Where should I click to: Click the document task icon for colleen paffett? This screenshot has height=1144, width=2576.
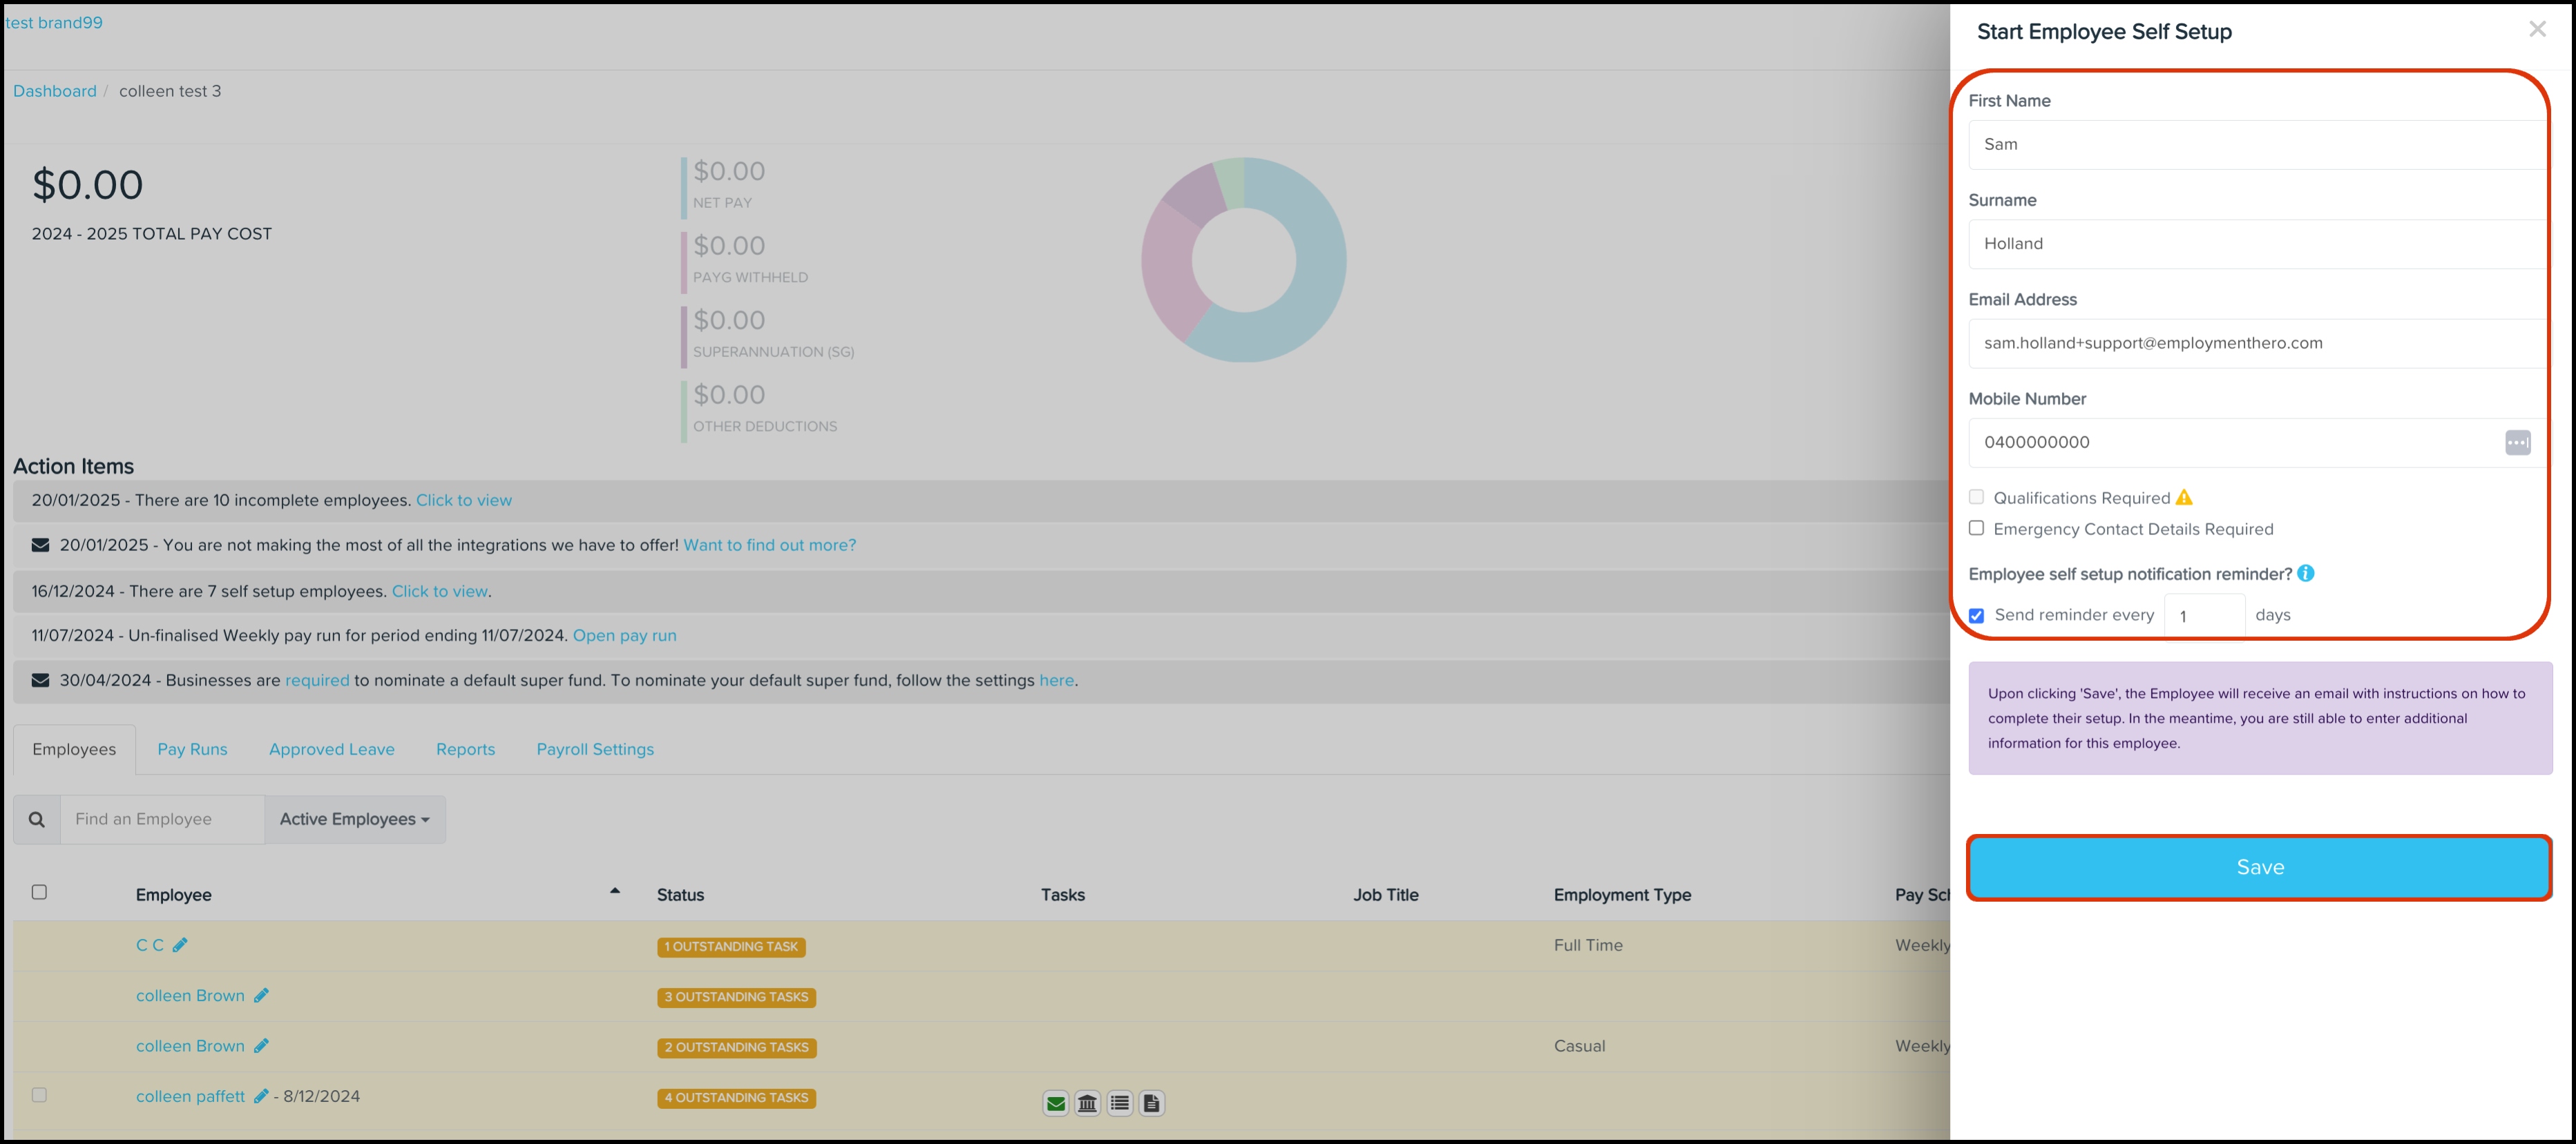pos(1151,1103)
